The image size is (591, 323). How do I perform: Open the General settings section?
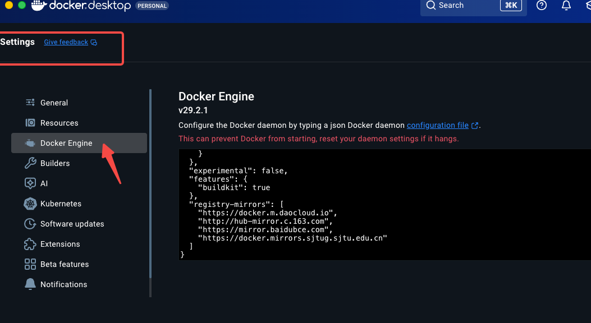79,103
